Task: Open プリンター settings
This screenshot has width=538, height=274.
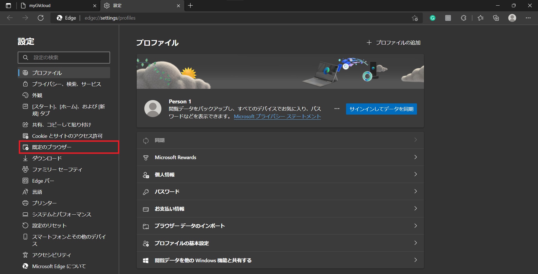Action: (64, 203)
